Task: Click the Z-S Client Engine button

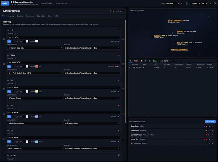Action: [116, 11]
